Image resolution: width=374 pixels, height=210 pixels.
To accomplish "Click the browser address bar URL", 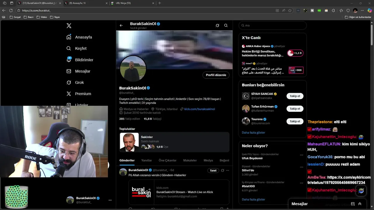I will coord(36,10).
